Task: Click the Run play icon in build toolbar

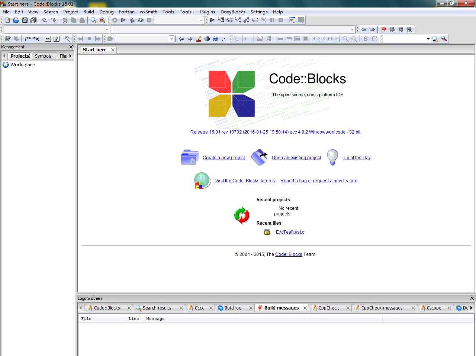Action: (x=123, y=20)
